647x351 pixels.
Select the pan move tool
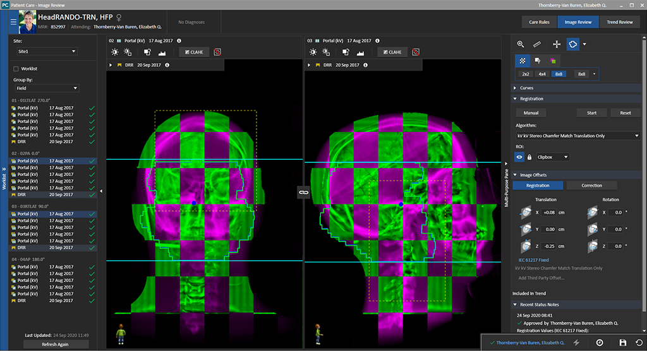point(557,44)
